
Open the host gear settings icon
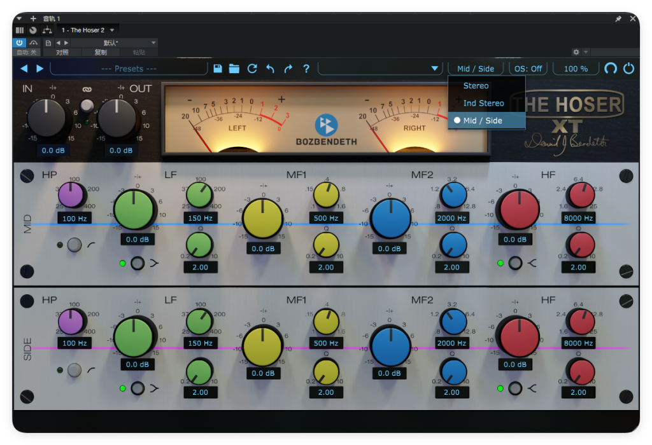pos(576,52)
